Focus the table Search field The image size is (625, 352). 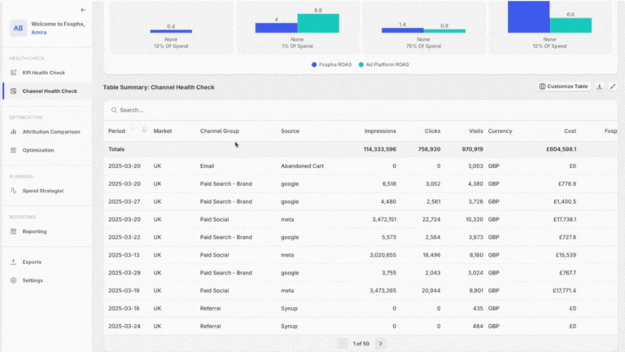pyautogui.click(x=361, y=110)
